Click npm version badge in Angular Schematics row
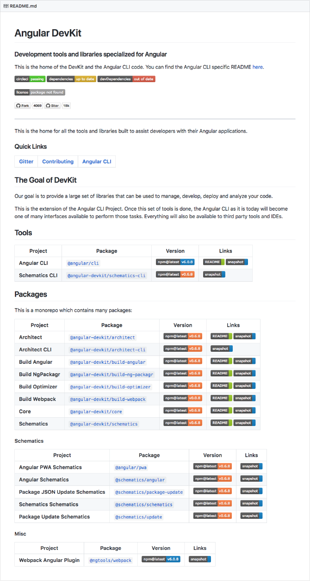The image size is (310, 581). [212, 478]
